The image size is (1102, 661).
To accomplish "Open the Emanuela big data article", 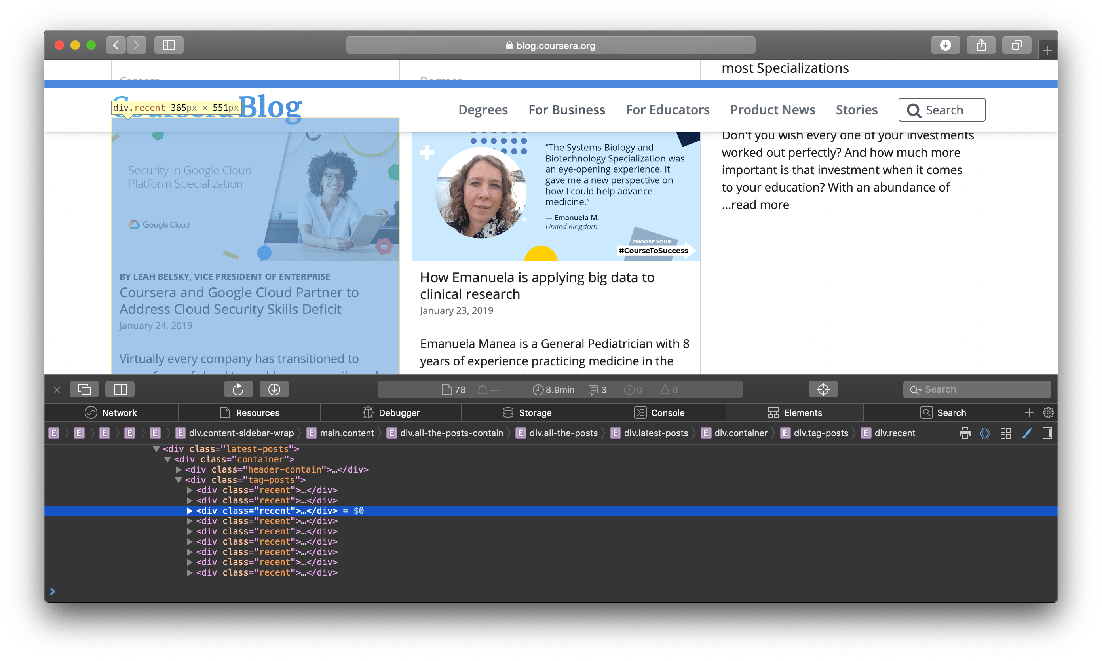I will 537,285.
